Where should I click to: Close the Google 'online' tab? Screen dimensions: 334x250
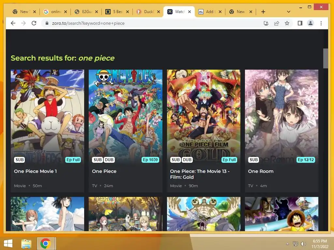click(x=65, y=12)
